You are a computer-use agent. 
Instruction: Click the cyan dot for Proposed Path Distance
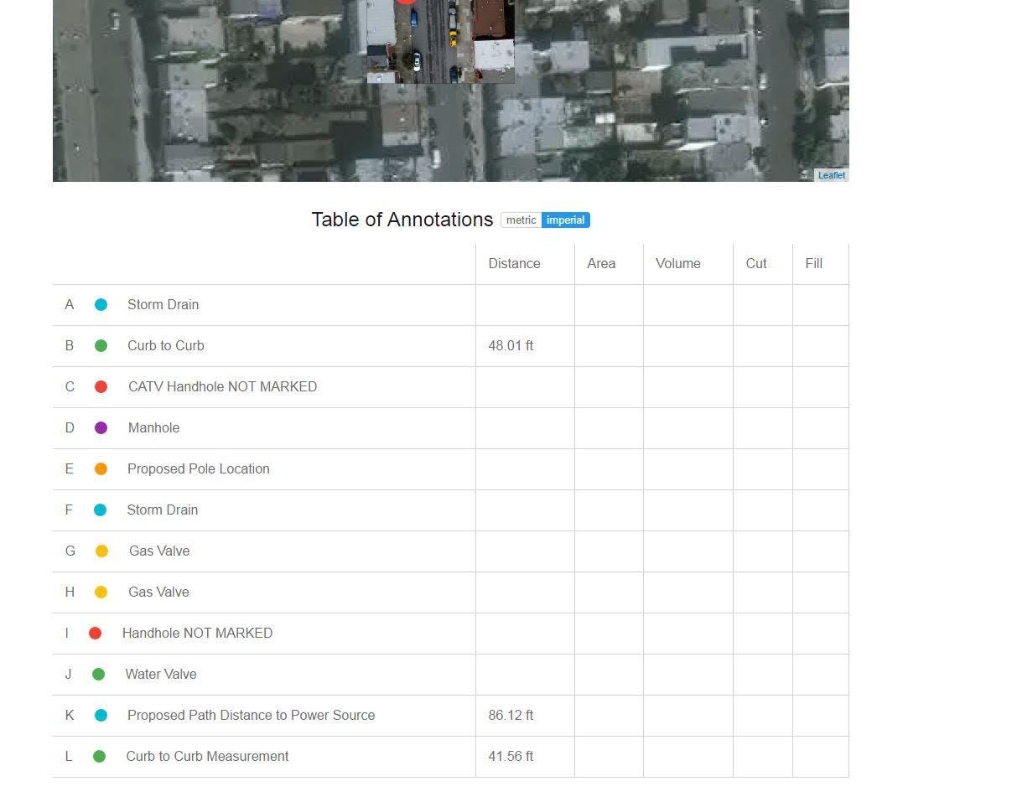[101, 716]
